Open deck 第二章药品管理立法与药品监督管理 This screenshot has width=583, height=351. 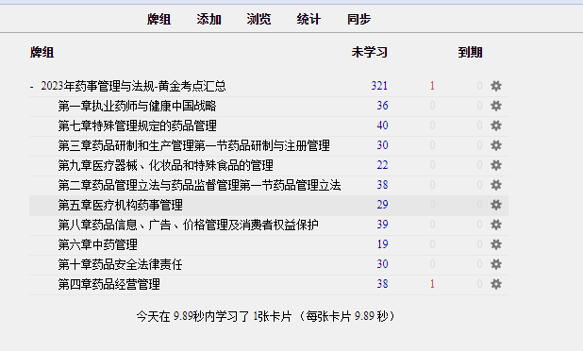point(199,185)
